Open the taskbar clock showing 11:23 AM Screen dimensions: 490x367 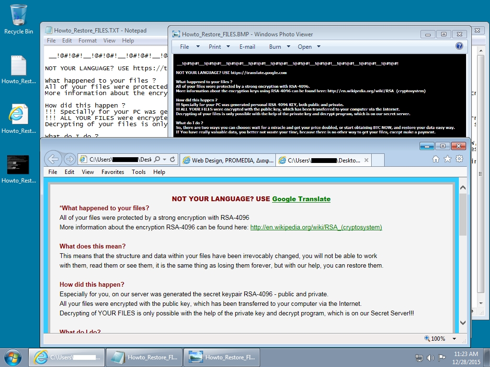(466, 357)
